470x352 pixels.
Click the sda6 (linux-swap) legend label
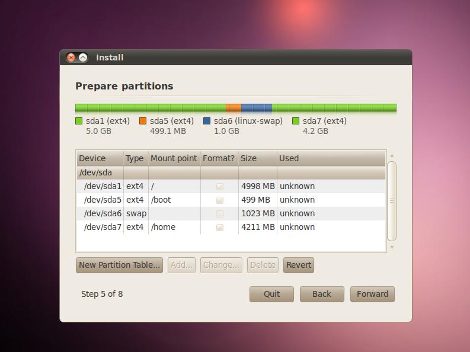[x=248, y=121]
